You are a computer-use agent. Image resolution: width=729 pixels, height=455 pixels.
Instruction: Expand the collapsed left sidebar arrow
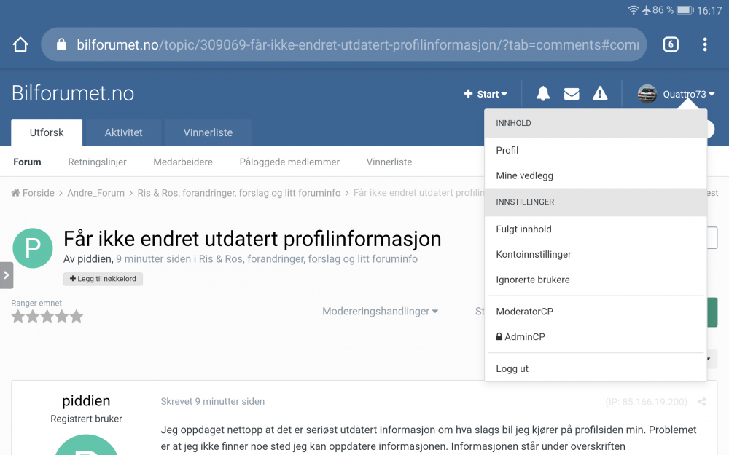[x=6, y=275]
